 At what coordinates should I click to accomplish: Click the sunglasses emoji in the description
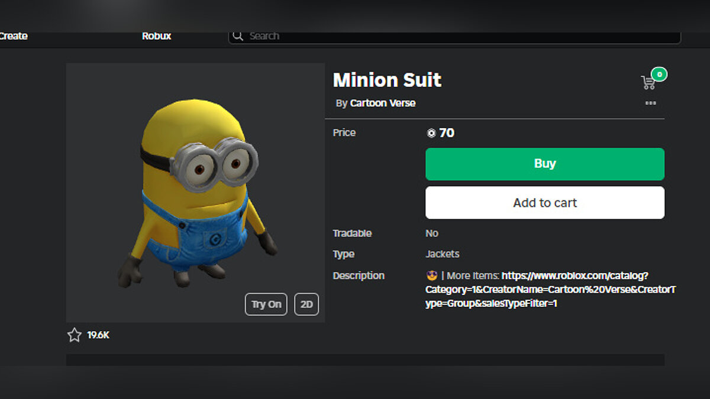click(x=431, y=275)
